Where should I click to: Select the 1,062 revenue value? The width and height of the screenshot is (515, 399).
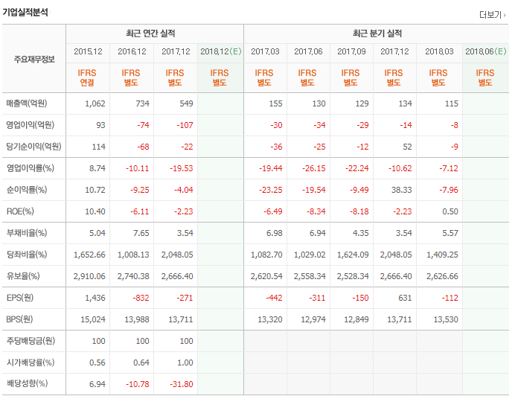click(95, 103)
